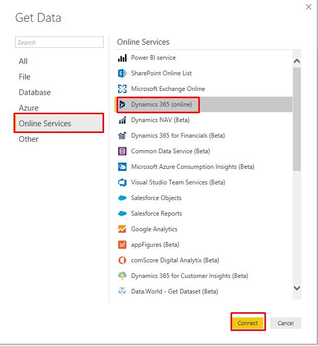Click the Connect button
The width and height of the screenshot is (318, 346).
248,323
